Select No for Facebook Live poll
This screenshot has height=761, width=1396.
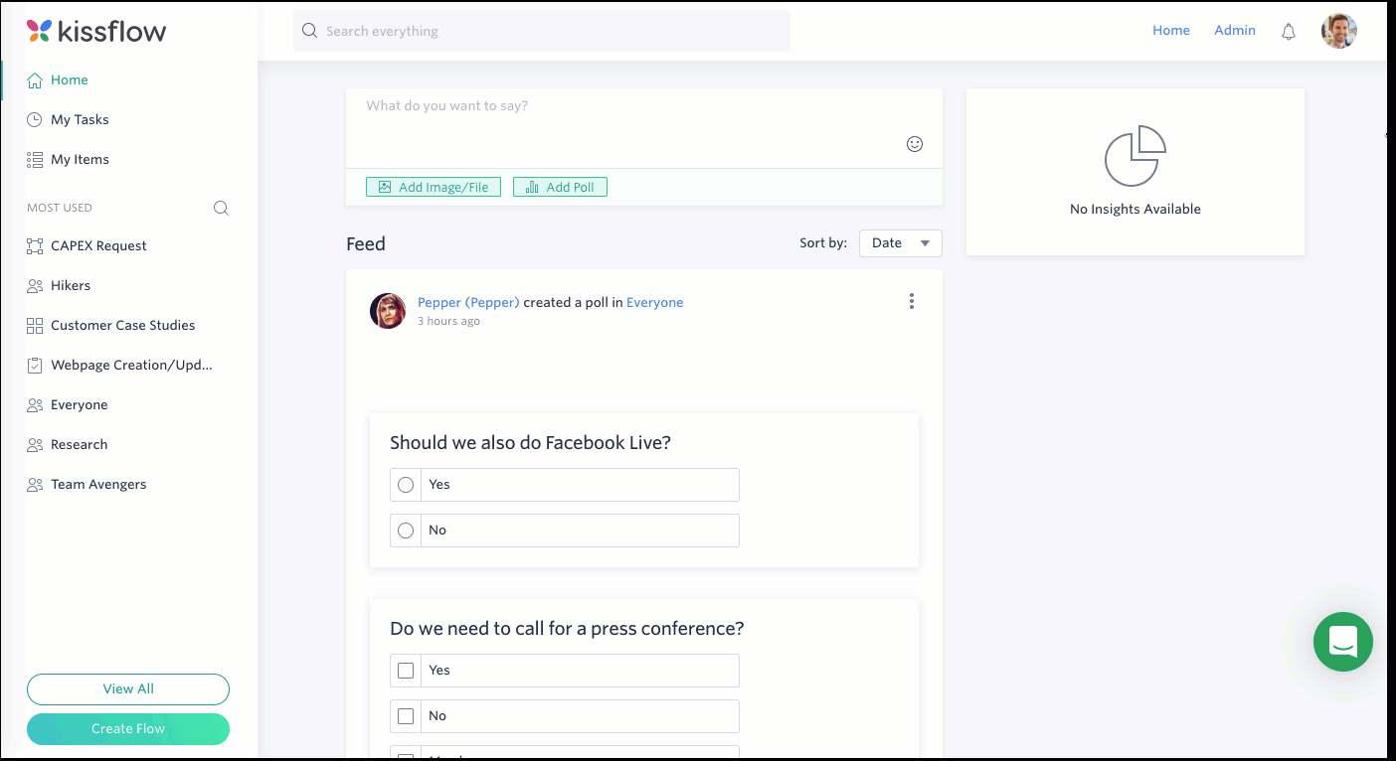click(406, 531)
